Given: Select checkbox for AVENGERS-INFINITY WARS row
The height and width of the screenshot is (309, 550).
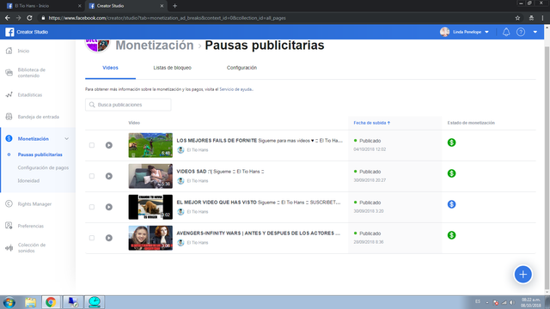Looking at the screenshot, I should point(92,238).
